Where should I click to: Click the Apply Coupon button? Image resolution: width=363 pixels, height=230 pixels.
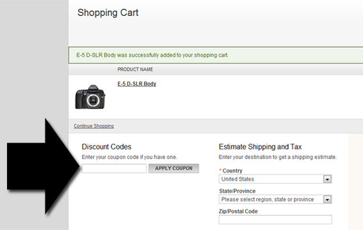pyautogui.click(x=173, y=168)
